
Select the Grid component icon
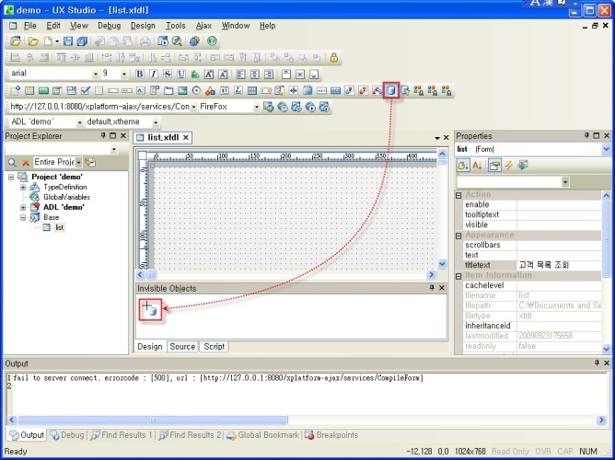pyautogui.click(x=252, y=91)
